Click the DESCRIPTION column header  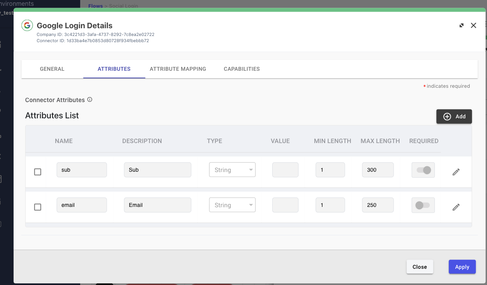tap(142, 141)
